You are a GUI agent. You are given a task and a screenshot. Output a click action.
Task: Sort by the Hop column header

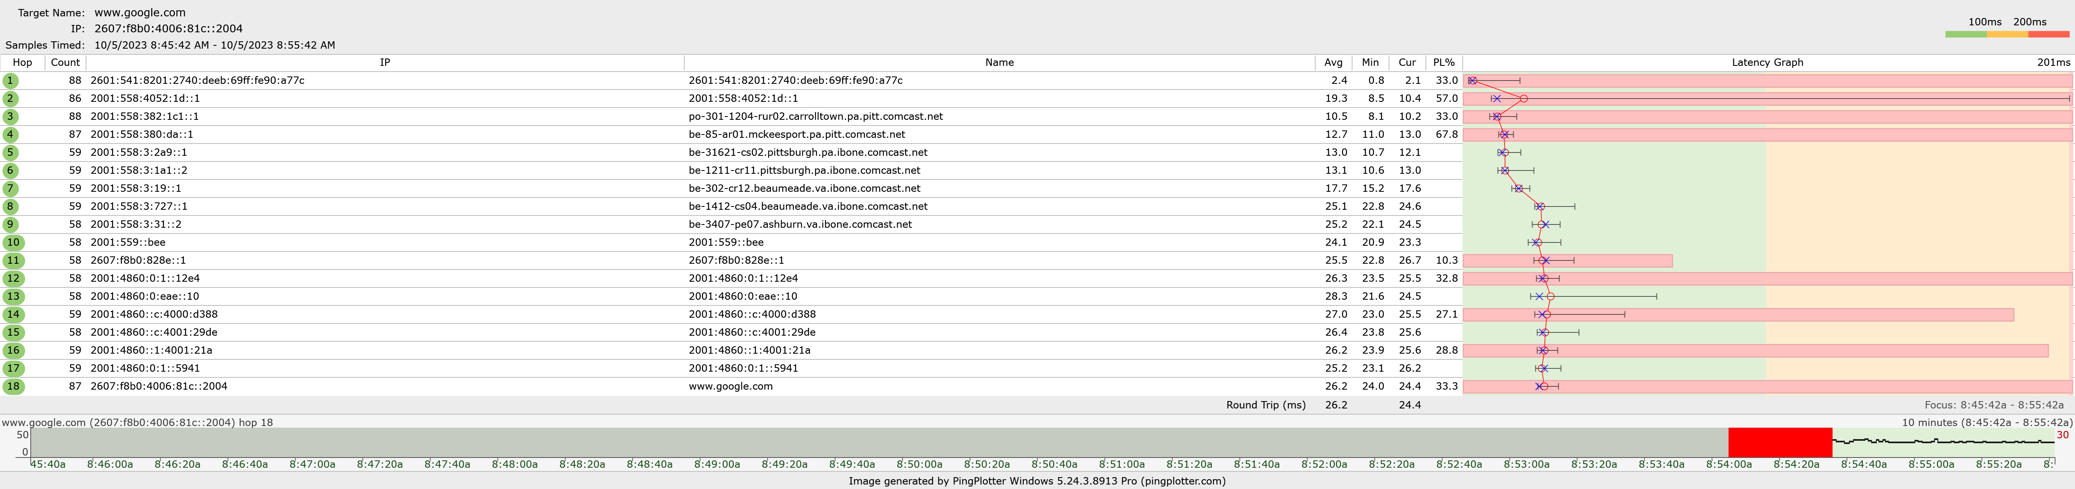click(23, 63)
